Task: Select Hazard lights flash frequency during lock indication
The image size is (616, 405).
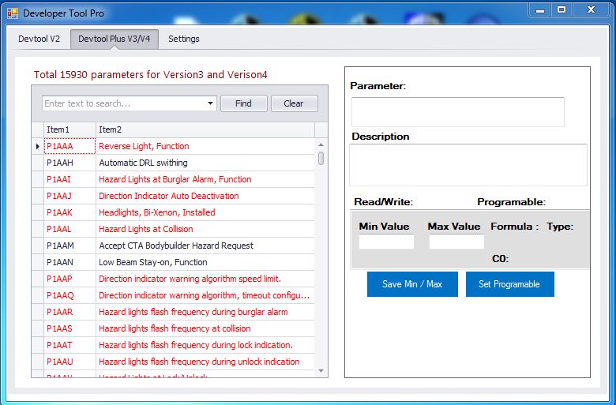Action: point(205,345)
